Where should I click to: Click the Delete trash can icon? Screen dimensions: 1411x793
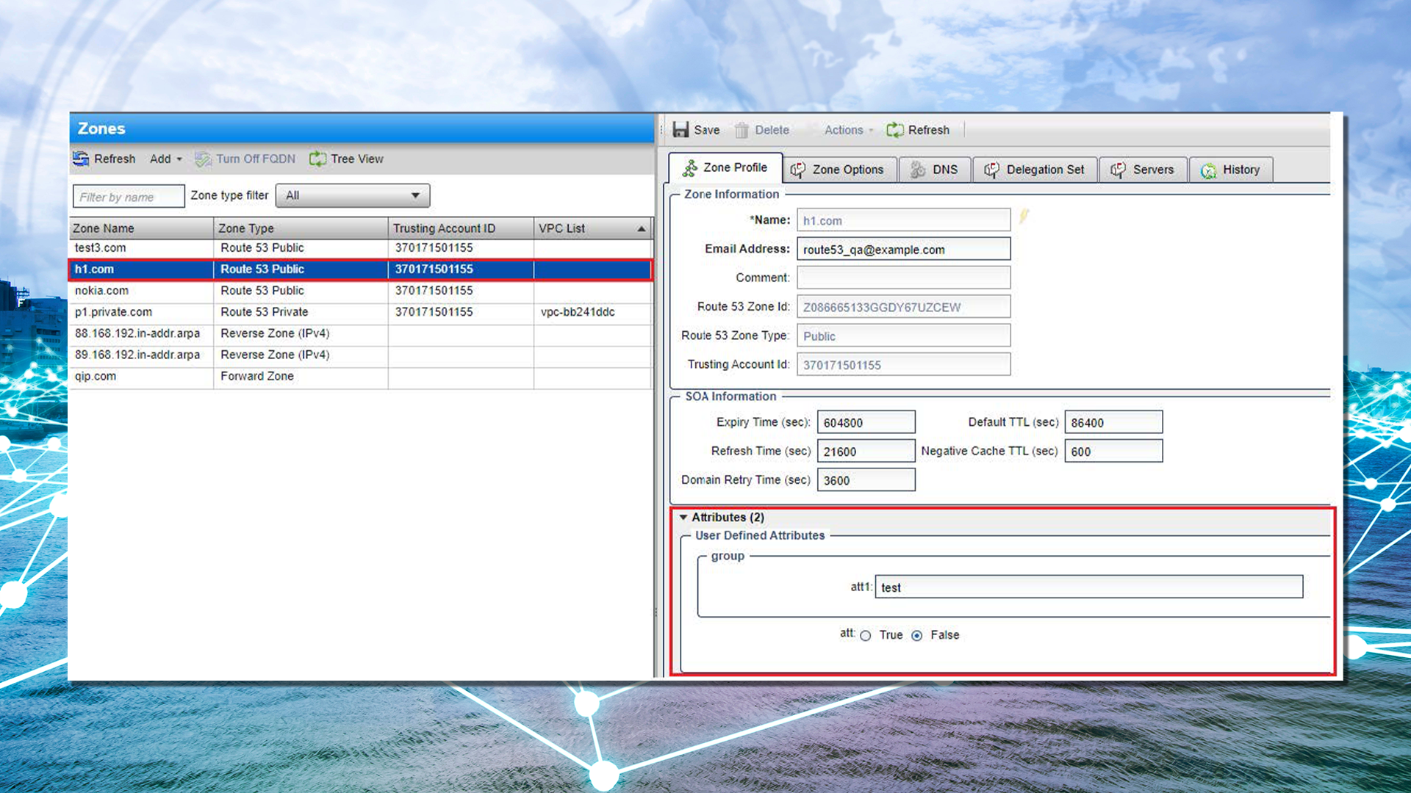coord(742,130)
